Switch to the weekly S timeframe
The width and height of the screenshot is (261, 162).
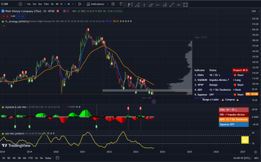[65, 4]
